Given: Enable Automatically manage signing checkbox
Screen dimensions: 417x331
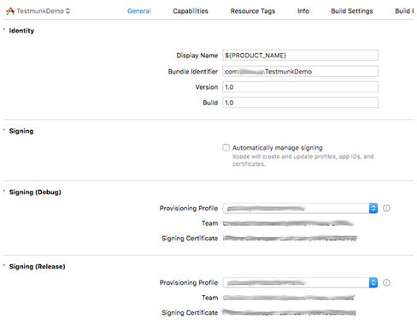Looking at the screenshot, I should (x=226, y=148).
